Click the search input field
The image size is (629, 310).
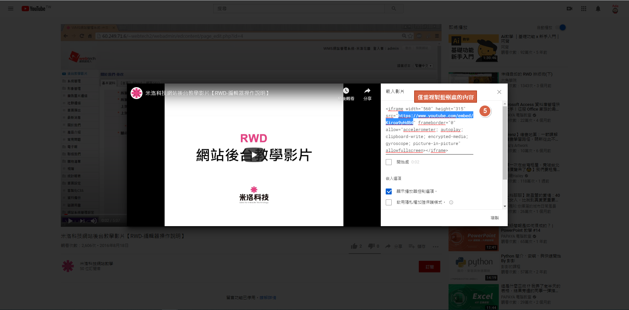point(299,9)
